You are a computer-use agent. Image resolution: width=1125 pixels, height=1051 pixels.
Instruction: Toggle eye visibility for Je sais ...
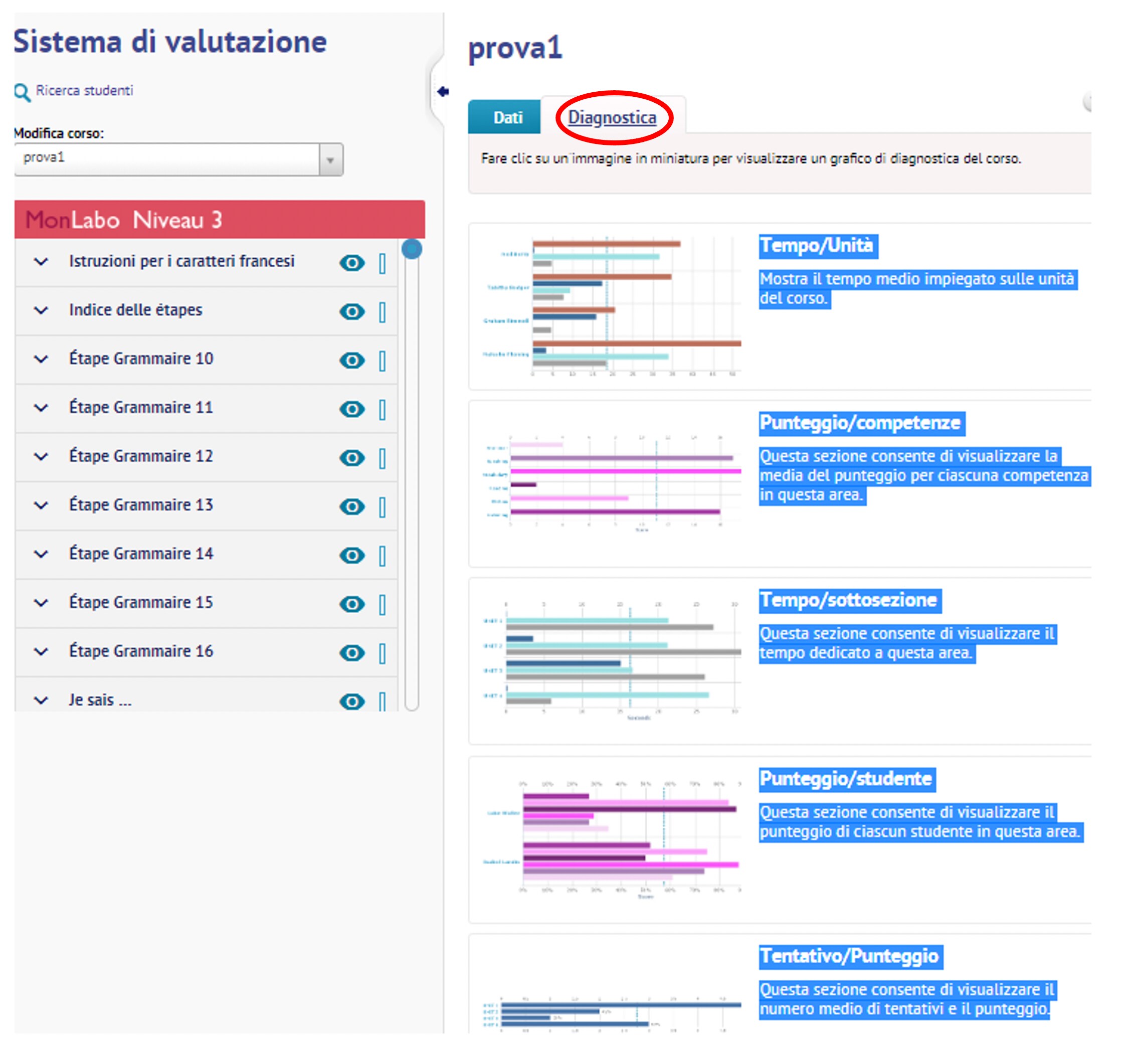point(352,701)
